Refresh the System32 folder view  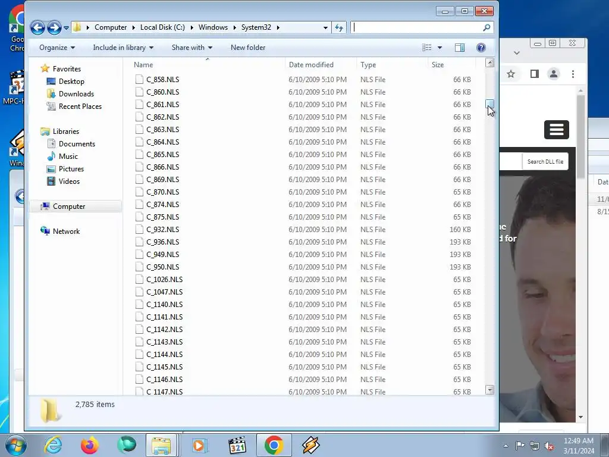pos(339,27)
